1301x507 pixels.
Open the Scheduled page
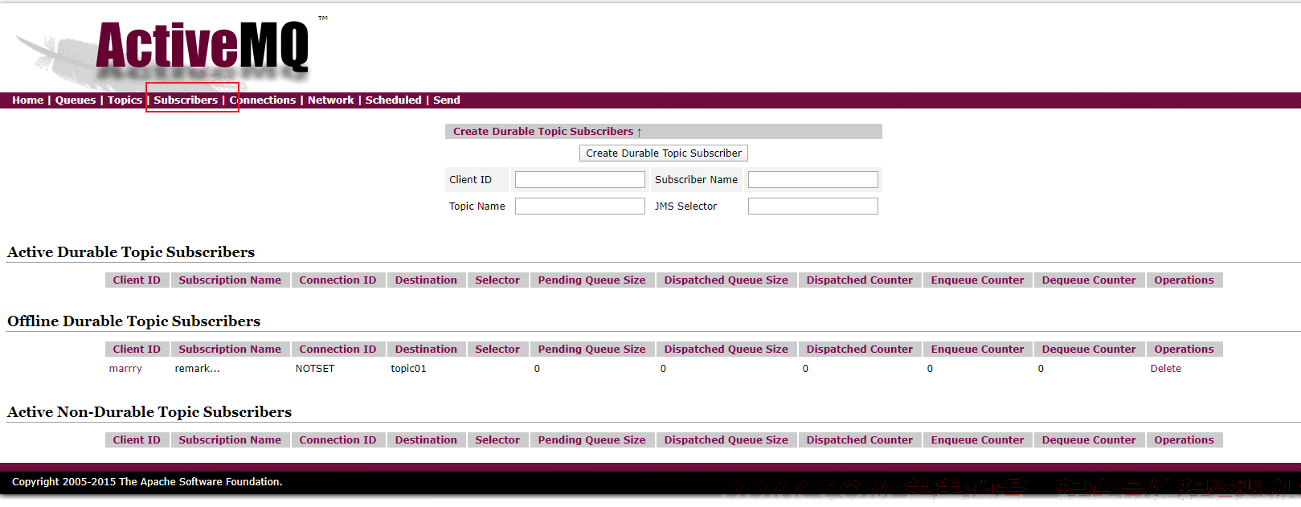coord(393,100)
